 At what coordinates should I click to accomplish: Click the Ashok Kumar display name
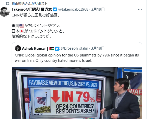(x=34, y=49)
